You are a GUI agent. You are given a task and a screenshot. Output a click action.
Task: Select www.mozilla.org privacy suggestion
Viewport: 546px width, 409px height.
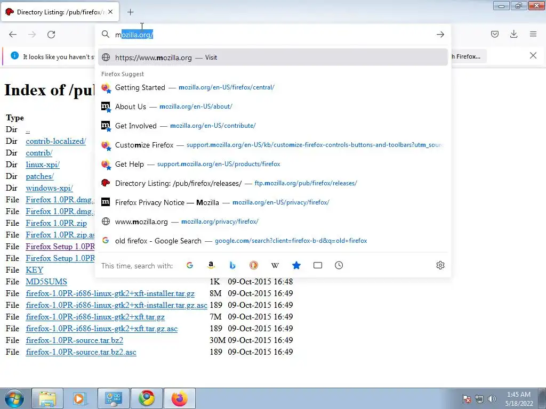272,221
